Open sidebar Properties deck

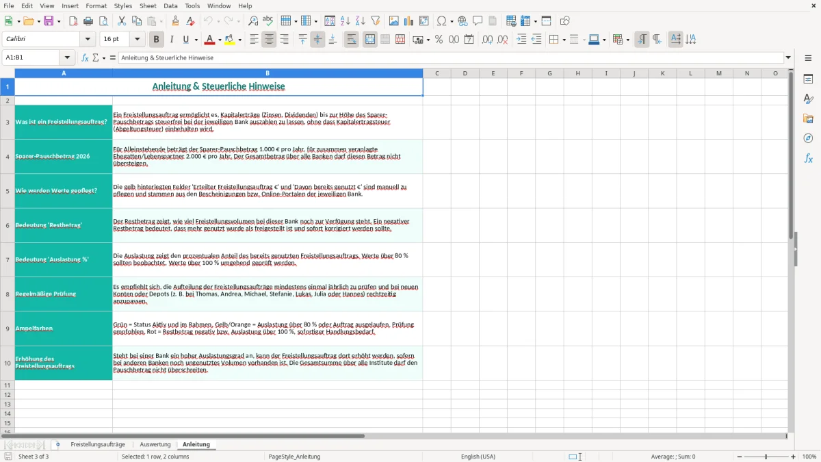pos(808,79)
